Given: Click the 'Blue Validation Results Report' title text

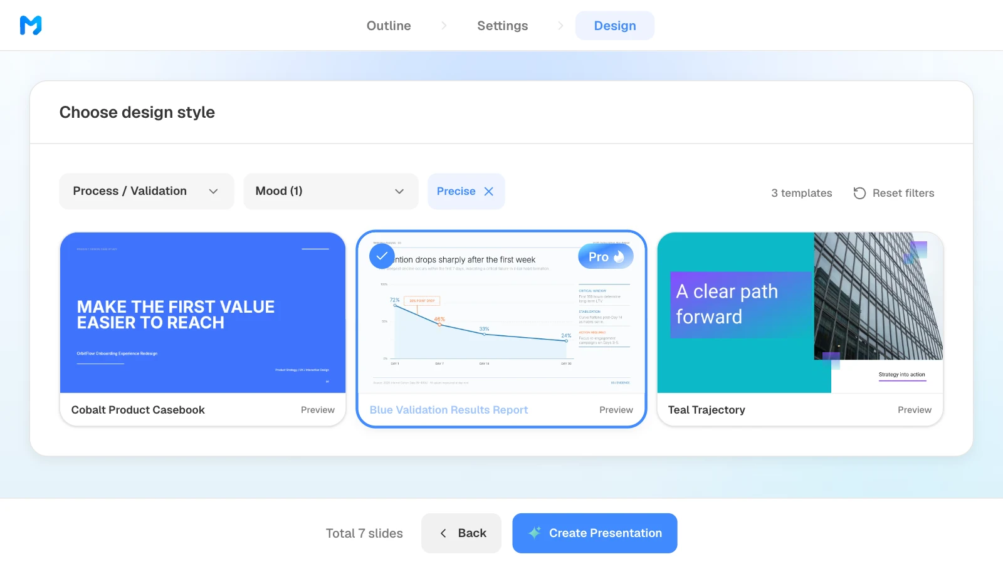Looking at the screenshot, I should click(x=449, y=410).
